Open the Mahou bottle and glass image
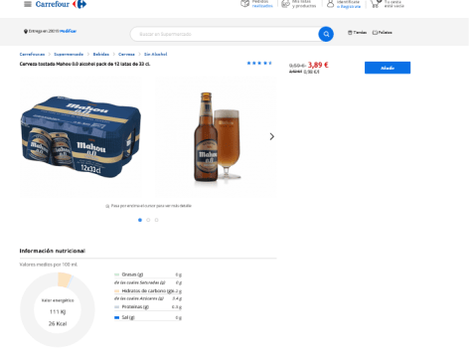The width and height of the screenshot is (472, 364). tap(216, 136)
